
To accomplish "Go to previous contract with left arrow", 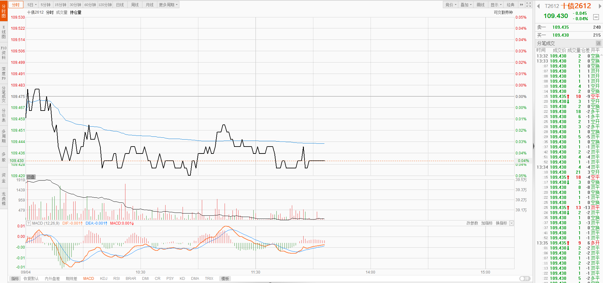I will 538,6.
